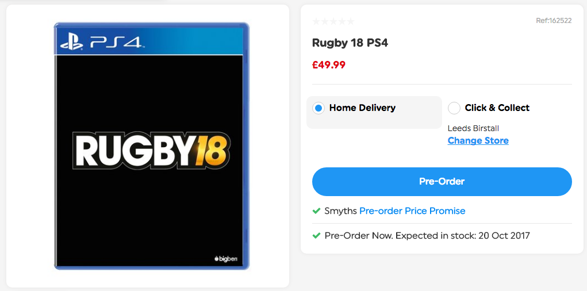Open the Pre-order Price Promise link
The width and height of the screenshot is (587, 291).
[412, 211]
